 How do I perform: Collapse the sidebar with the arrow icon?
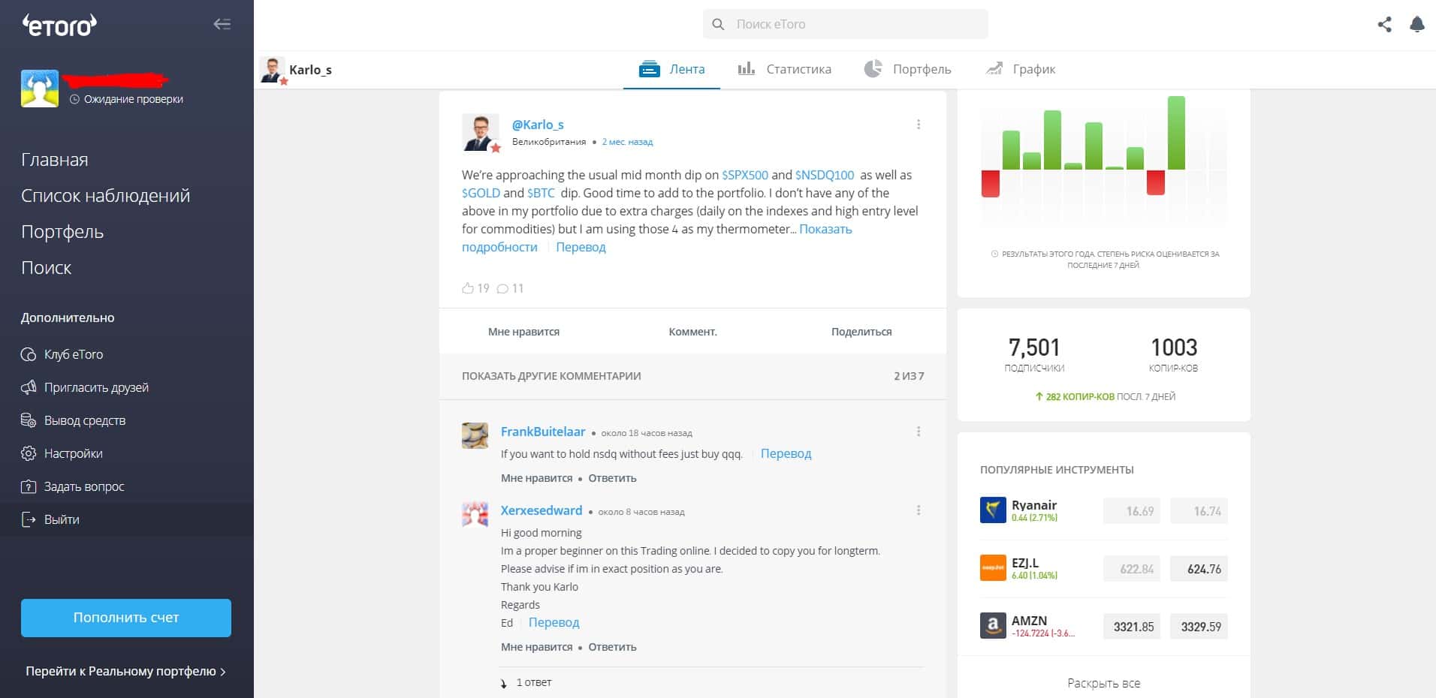pos(222,24)
